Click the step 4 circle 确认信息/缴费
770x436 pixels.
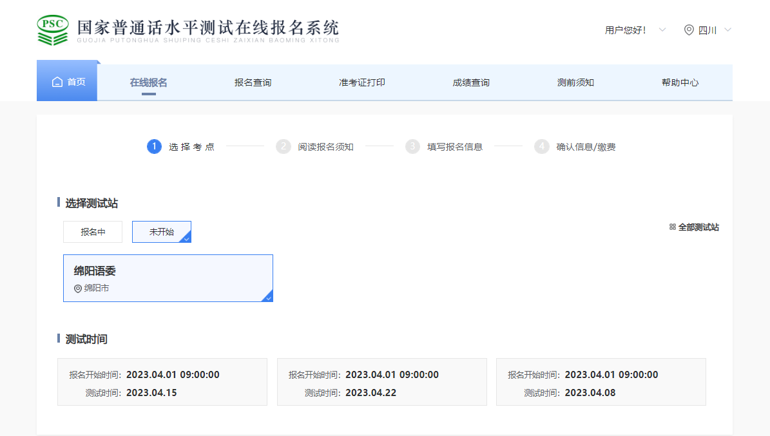542,147
